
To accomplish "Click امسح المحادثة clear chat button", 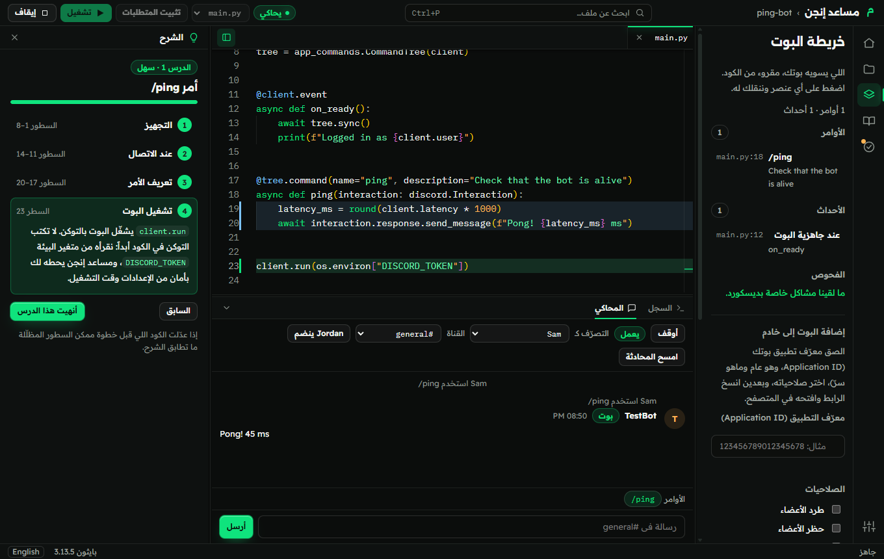I will tap(652, 357).
